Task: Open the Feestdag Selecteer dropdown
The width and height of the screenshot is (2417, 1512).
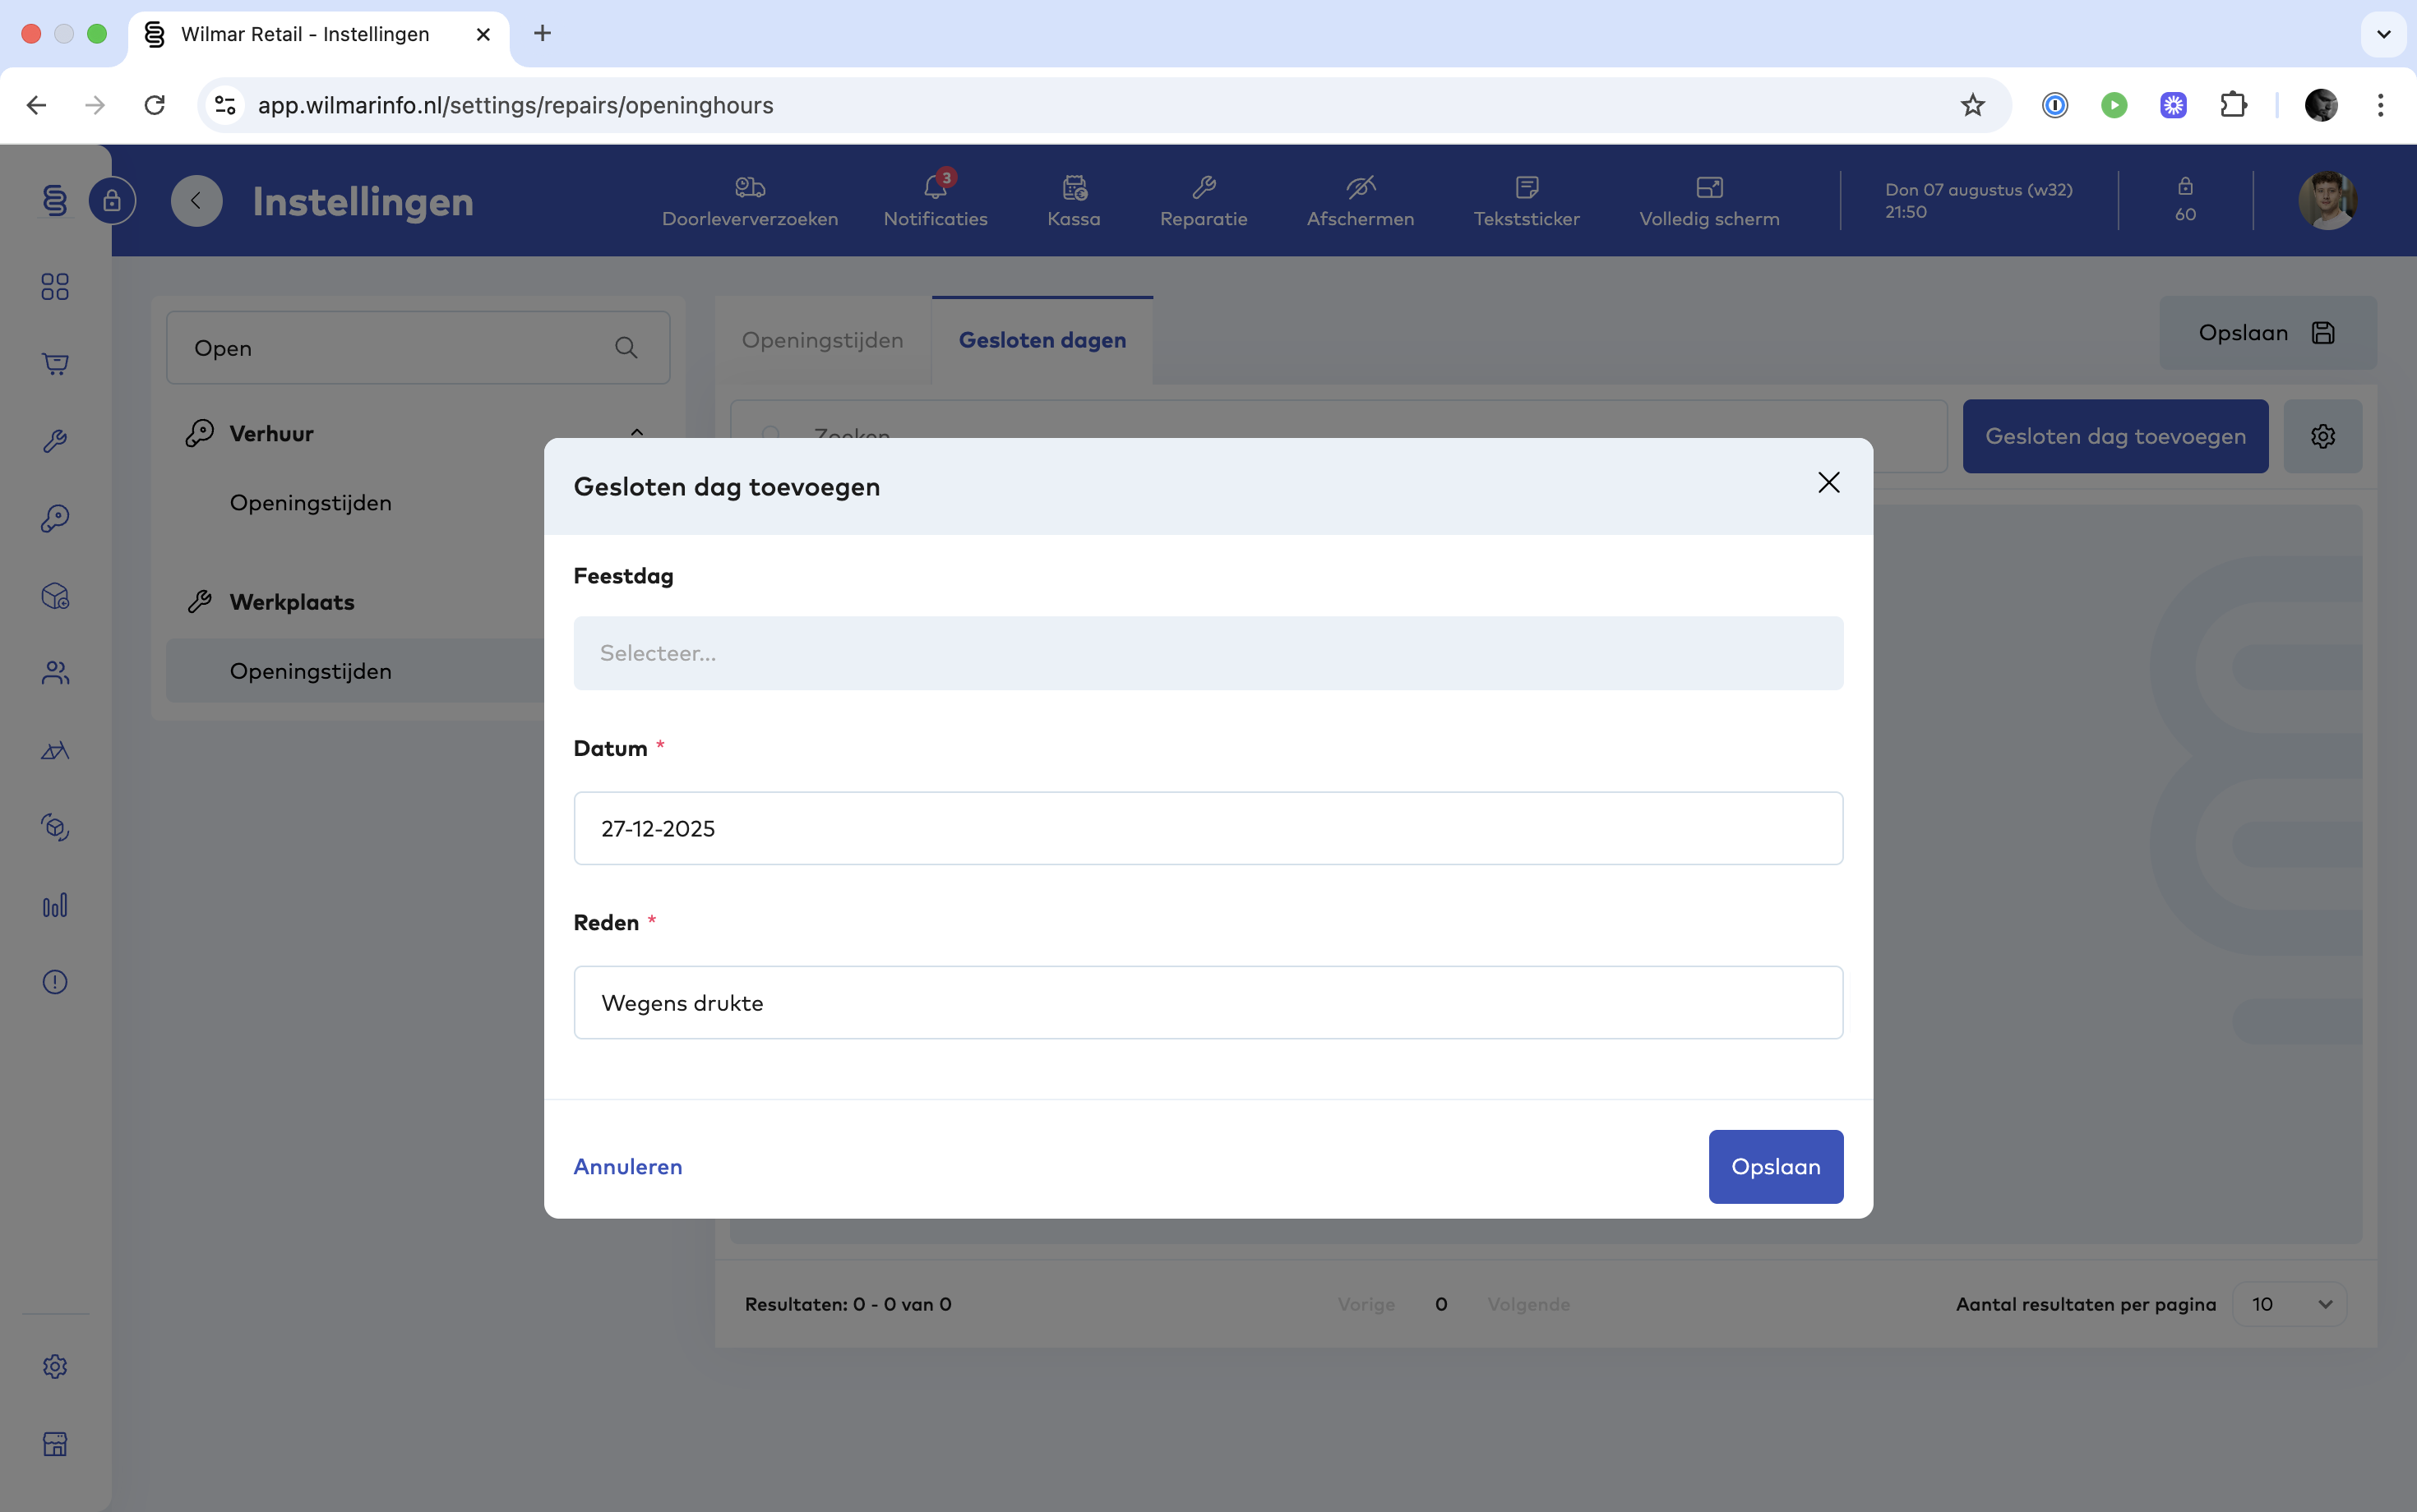Action: pos(1208,653)
